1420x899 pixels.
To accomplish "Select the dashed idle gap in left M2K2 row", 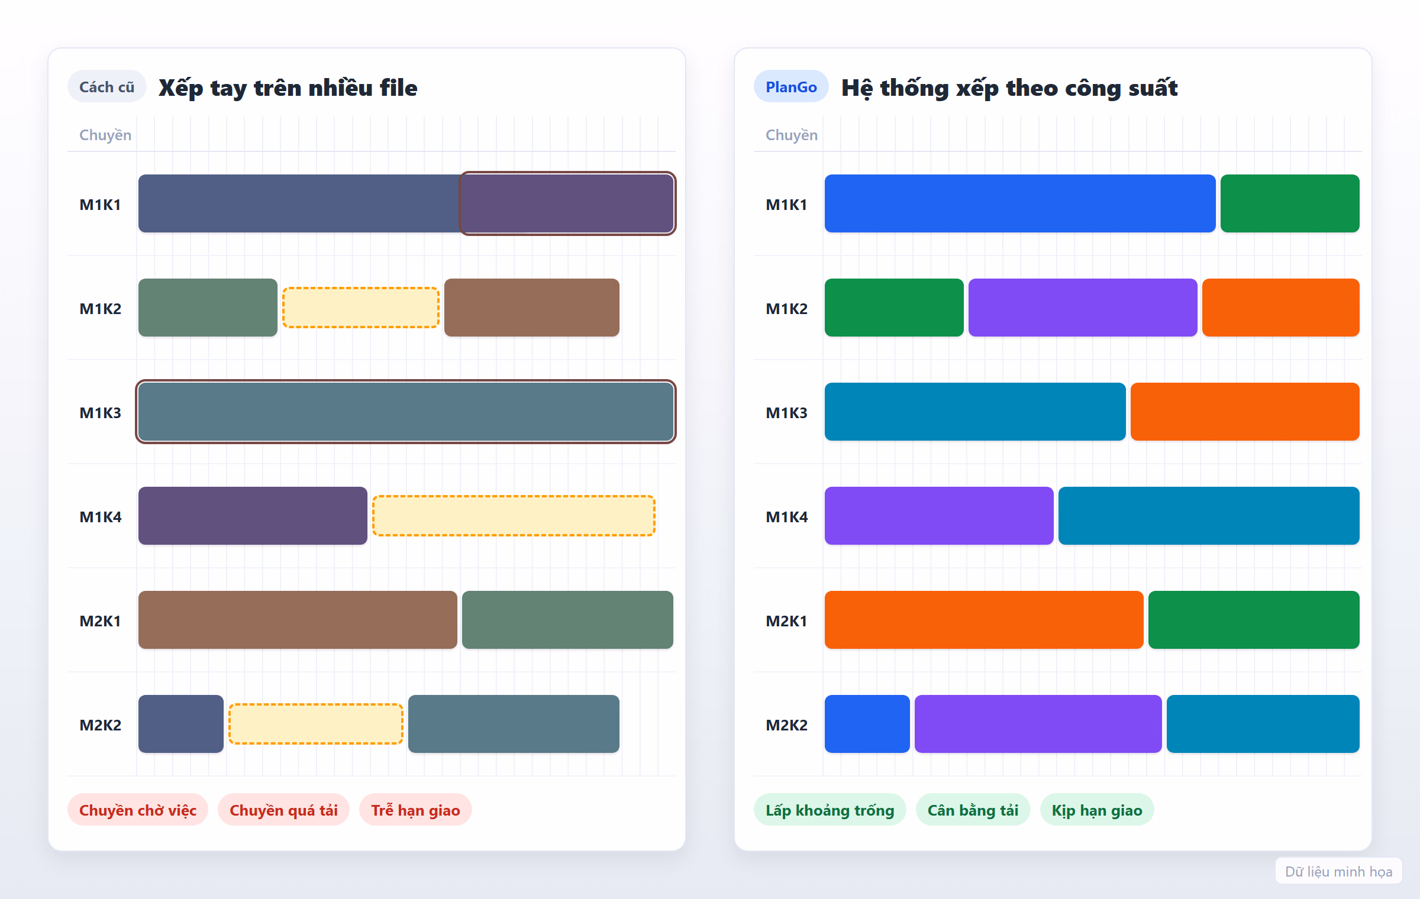I will tap(316, 724).
